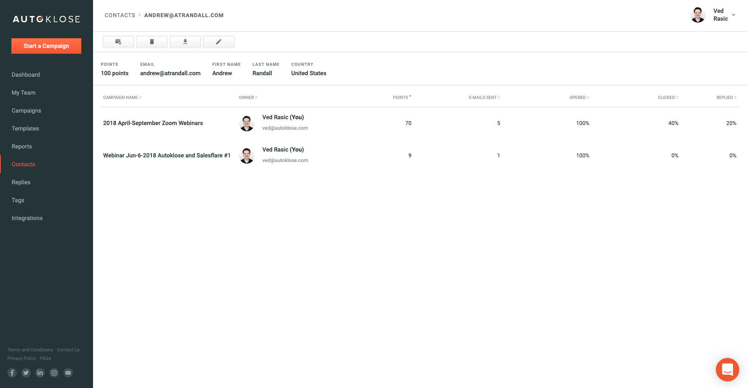Open Terms and Conditions link
This screenshot has width=747, height=388.
pos(30,350)
